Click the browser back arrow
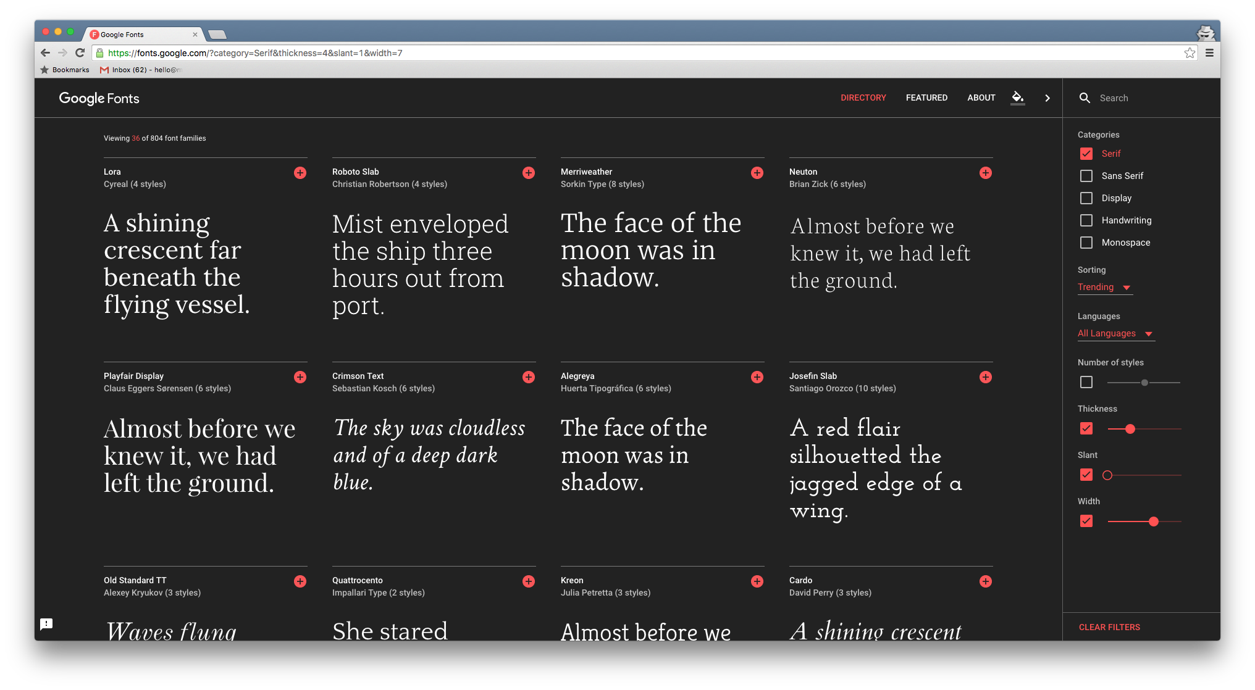Viewport: 1255px width, 690px height. (45, 53)
